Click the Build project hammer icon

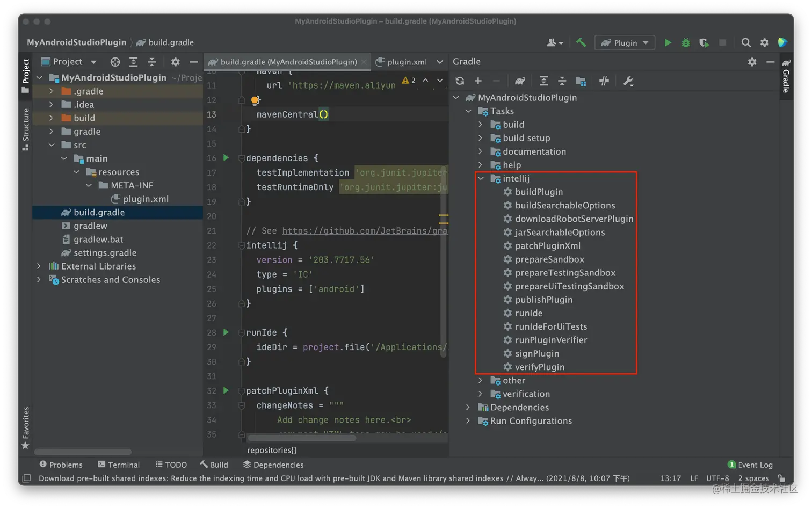pos(581,42)
